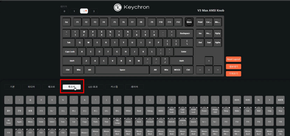Viewport: 290px width, 136px height.
Task: Select the F5 key on the keyboard
Action: point(115,22)
